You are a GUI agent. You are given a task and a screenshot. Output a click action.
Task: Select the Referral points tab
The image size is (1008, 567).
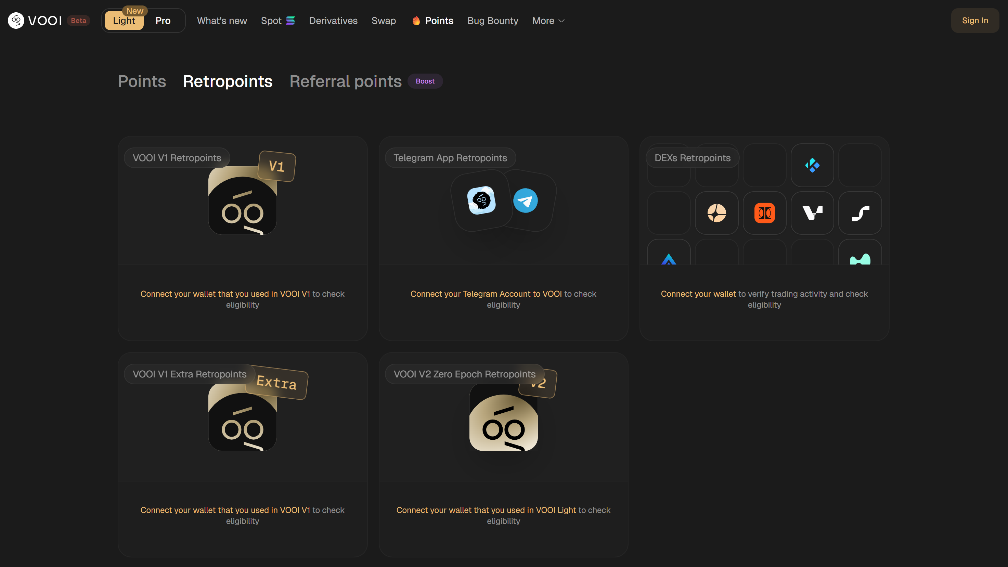(346, 81)
